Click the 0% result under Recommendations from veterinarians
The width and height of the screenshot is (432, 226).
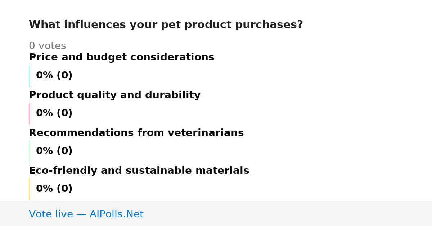54,151
